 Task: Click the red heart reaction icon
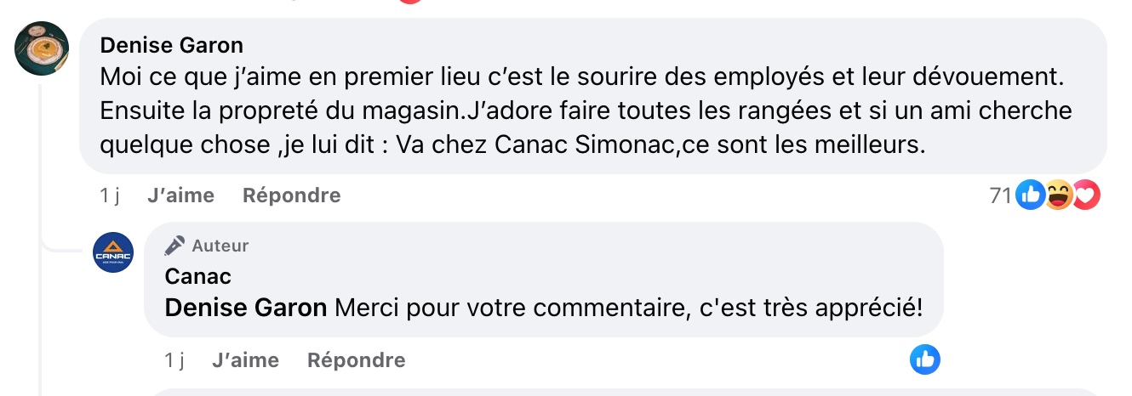(1085, 195)
